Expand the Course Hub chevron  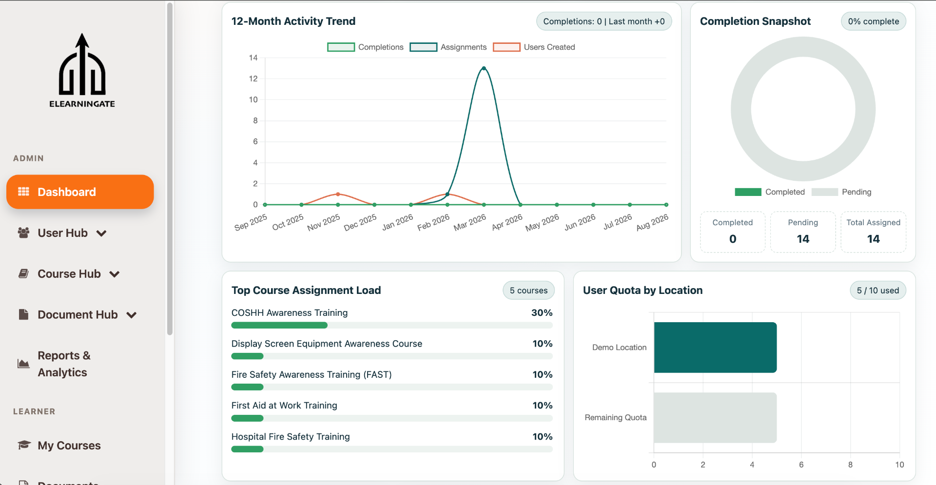pyautogui.click(x=115, y=274)
